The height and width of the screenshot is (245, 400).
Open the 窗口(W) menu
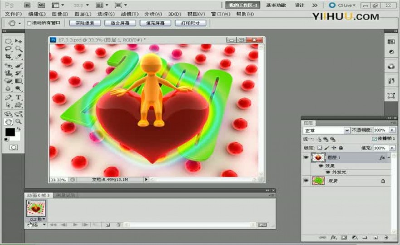point(220,14)
